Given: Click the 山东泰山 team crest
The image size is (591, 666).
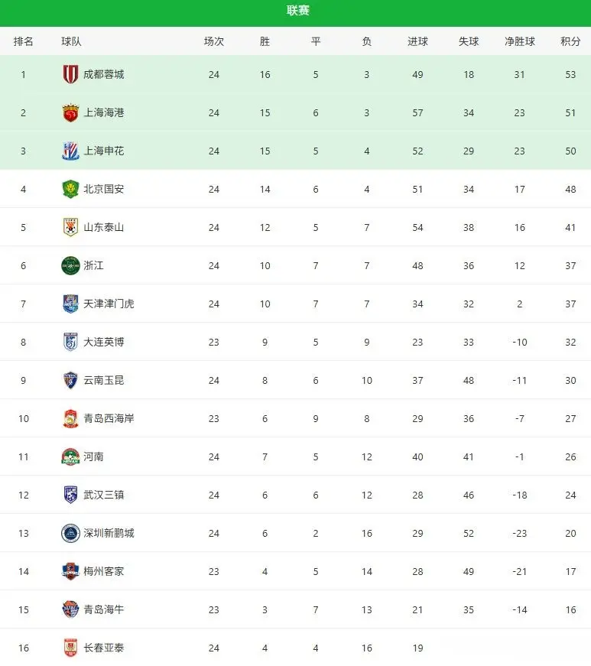Looking at the screenshot, I should 70,227.
